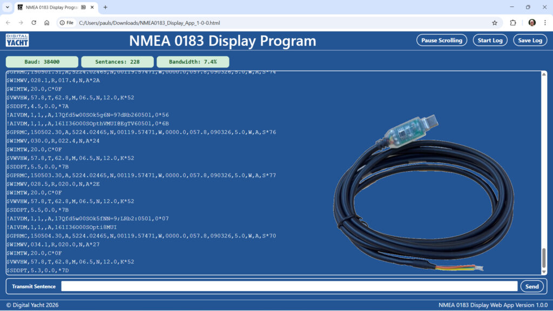The height and width of the screenshot is (311, 553).
Task: Open the user profile avatar
Action: [532, 23]
